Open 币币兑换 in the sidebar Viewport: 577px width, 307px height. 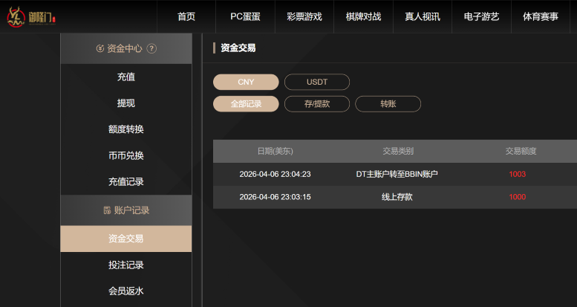click(125, 155)
